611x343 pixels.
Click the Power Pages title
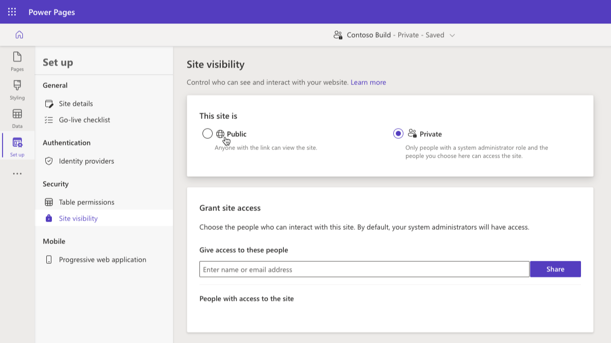pyautogui.click(x=51, y=12)
